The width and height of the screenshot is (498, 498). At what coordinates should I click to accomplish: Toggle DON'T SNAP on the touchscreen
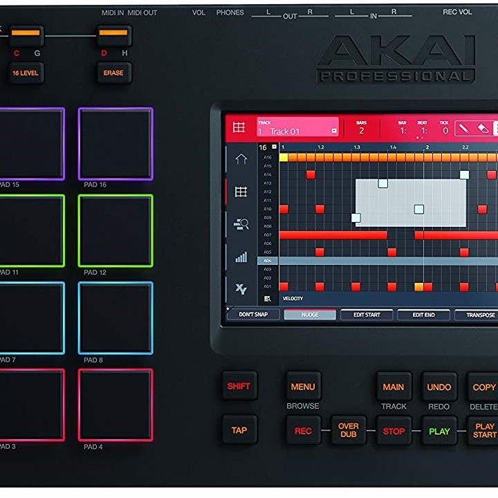point(253,315)
